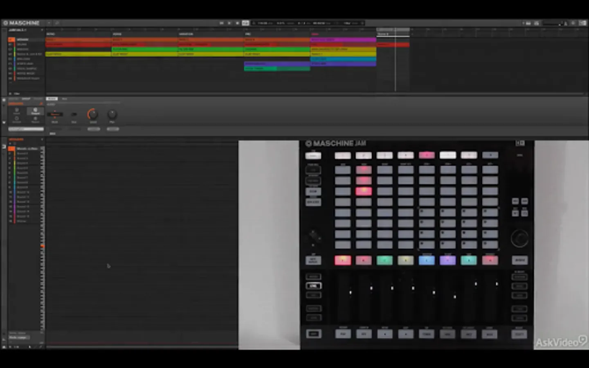
Task: Open the main menu arrow beside Maschine logo
Action: tap(49, 23)
